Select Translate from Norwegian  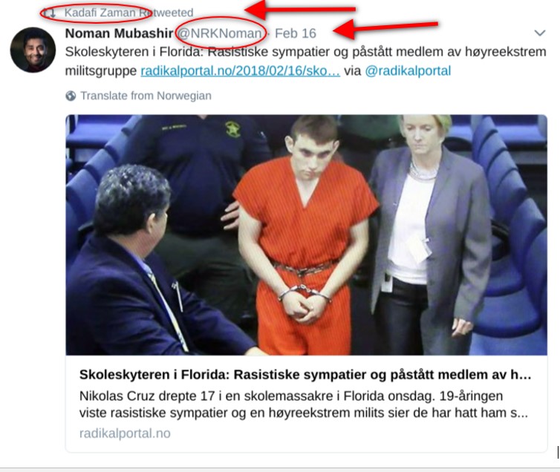coord(146,96)
